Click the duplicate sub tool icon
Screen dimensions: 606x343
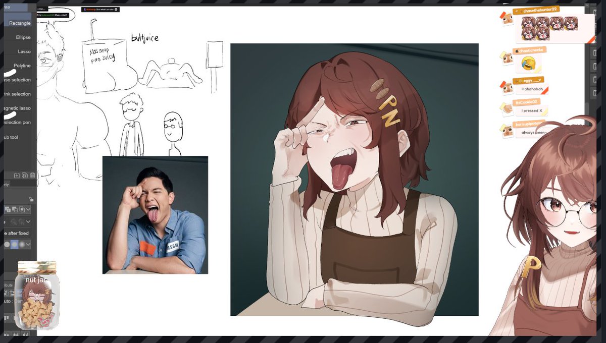tap(25, 175)
